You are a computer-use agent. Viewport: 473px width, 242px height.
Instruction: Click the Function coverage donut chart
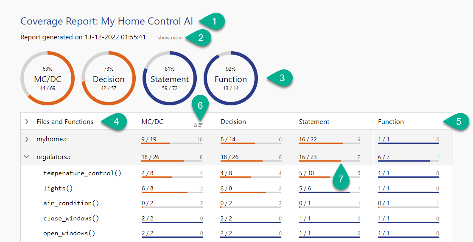click(x=231, y=78)
